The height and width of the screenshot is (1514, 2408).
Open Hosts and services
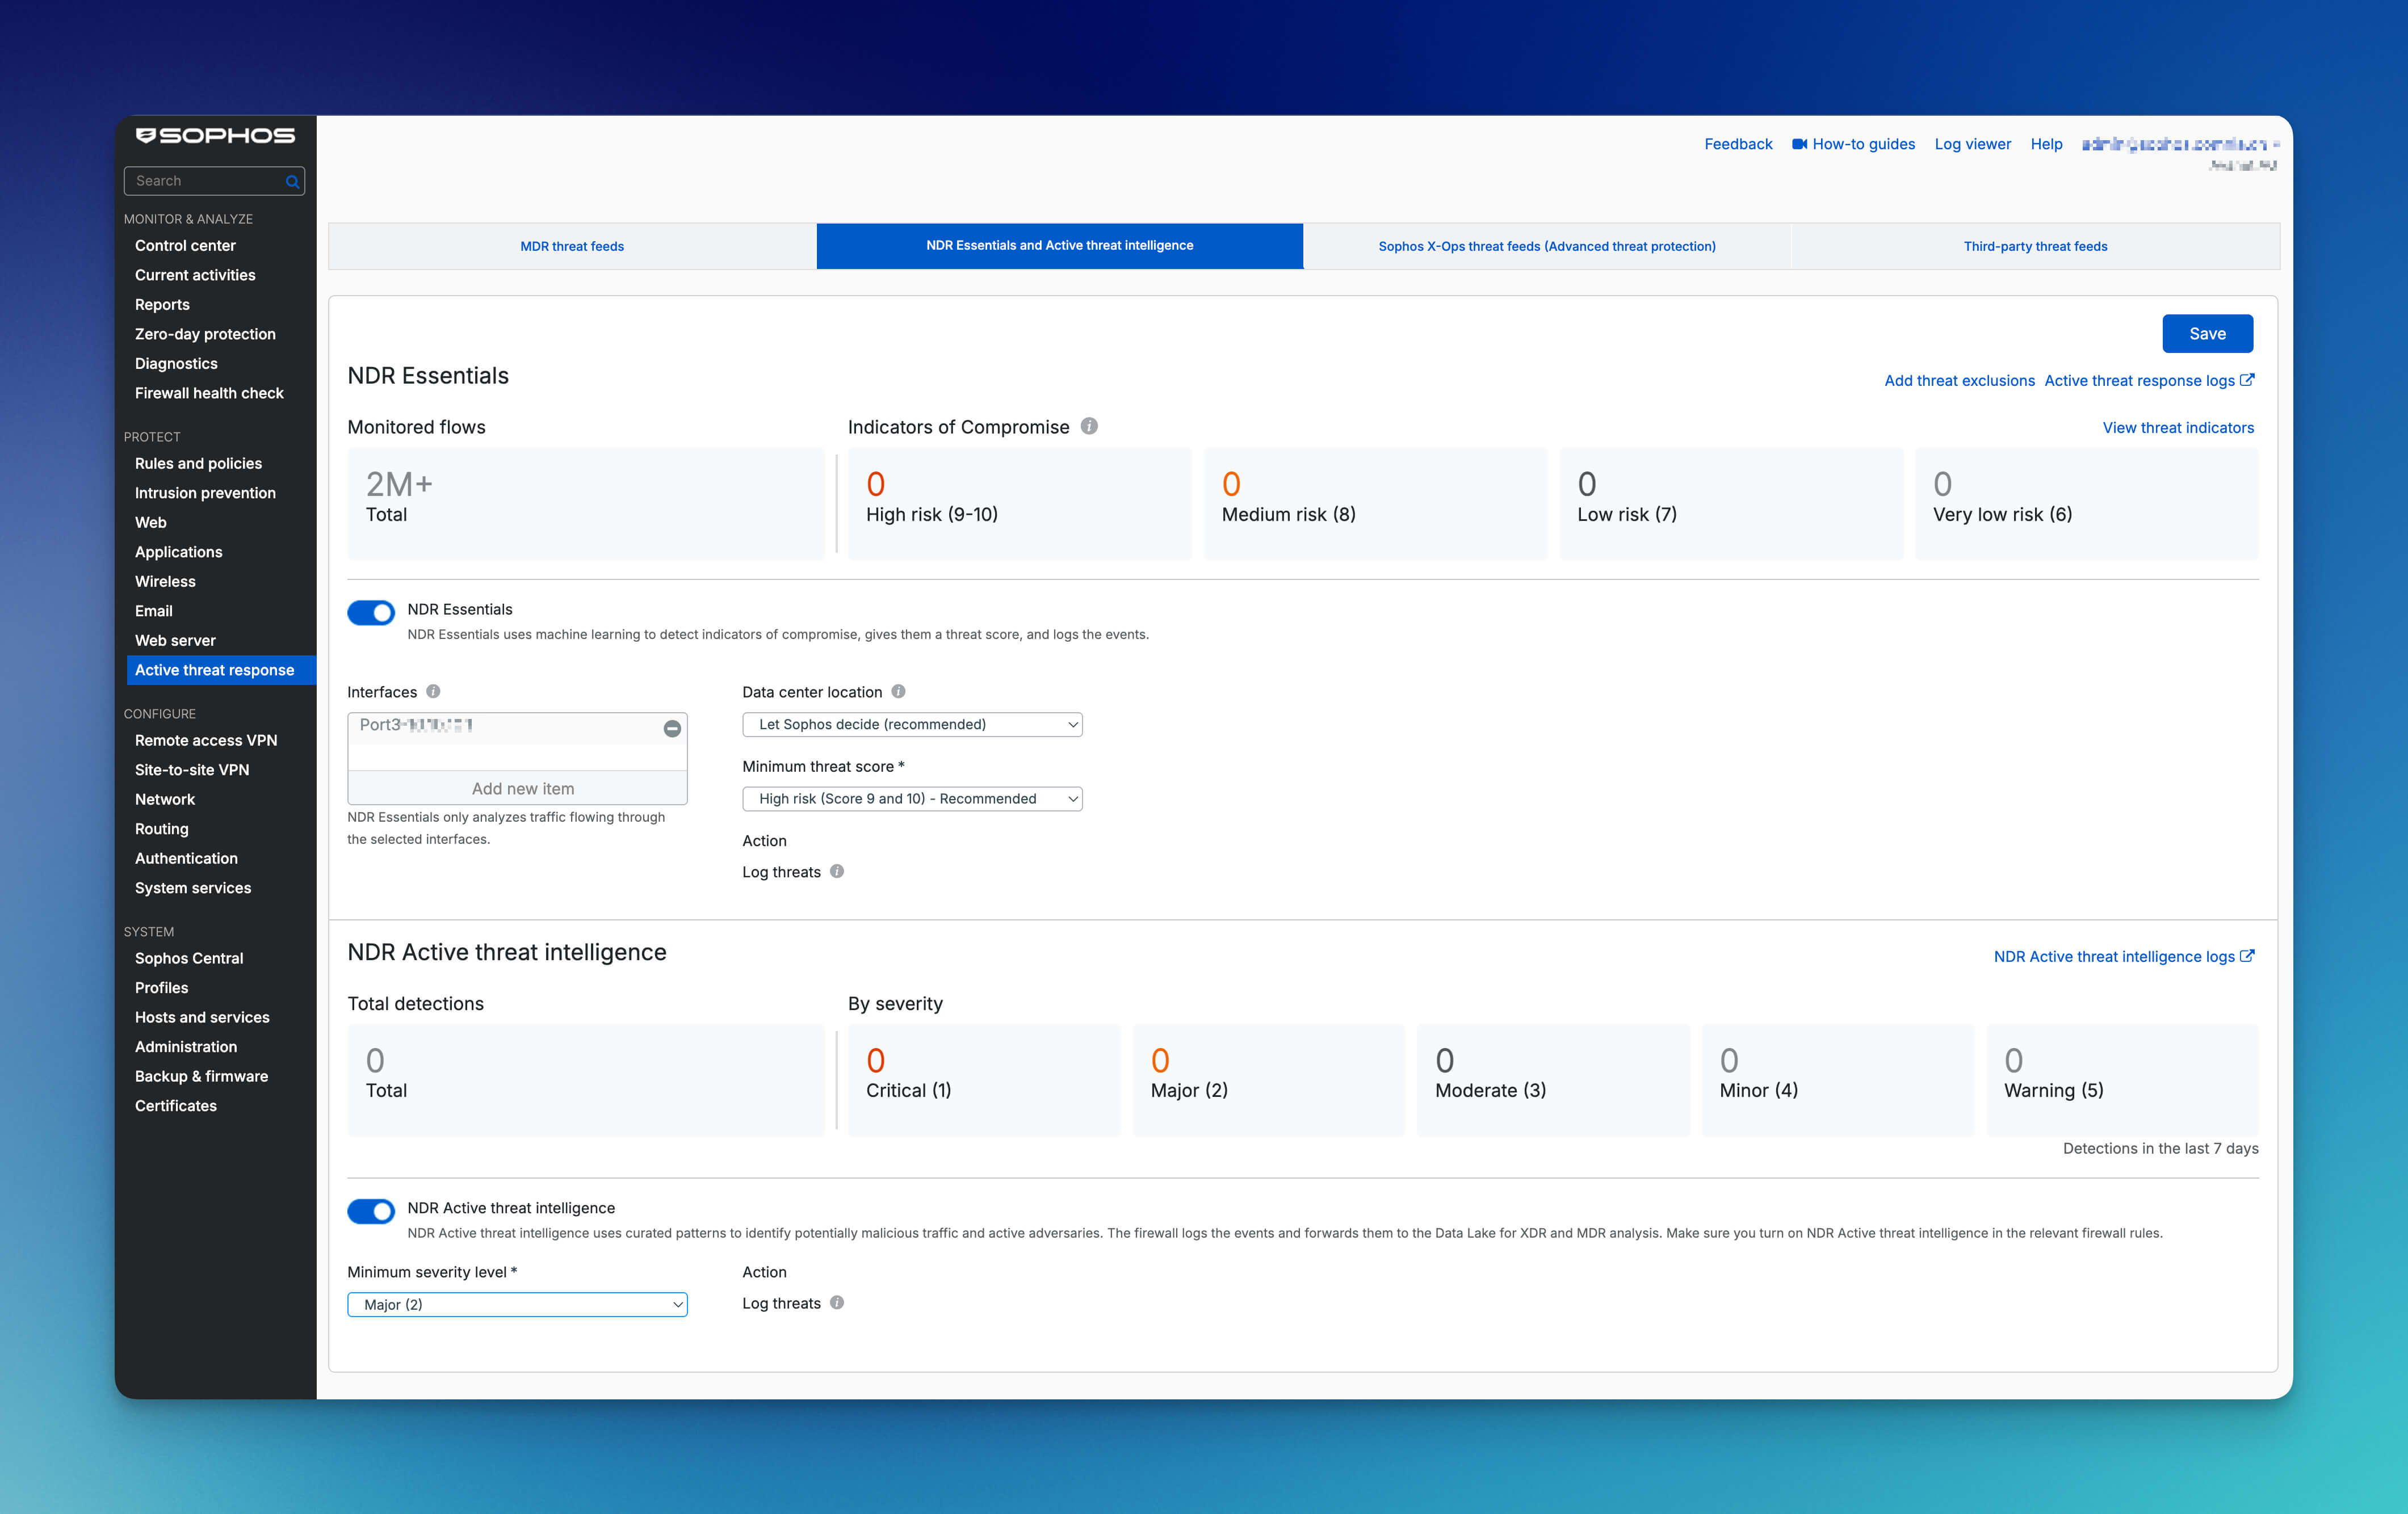point(202,1016)
